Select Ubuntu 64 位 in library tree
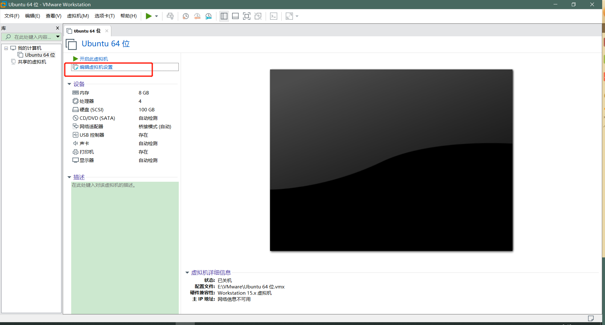The height and width of the screenshot is (325, 605). (40, 55)
